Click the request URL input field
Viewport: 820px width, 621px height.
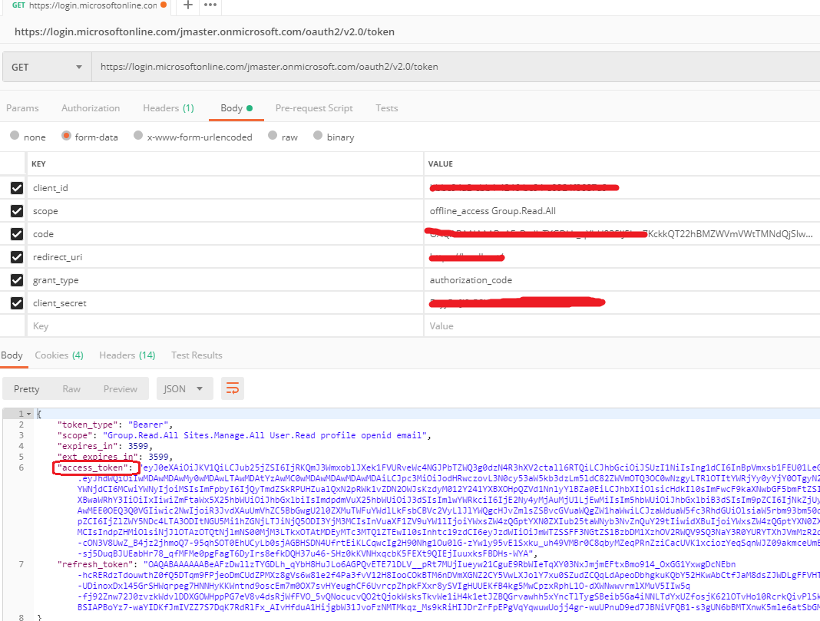455,67
